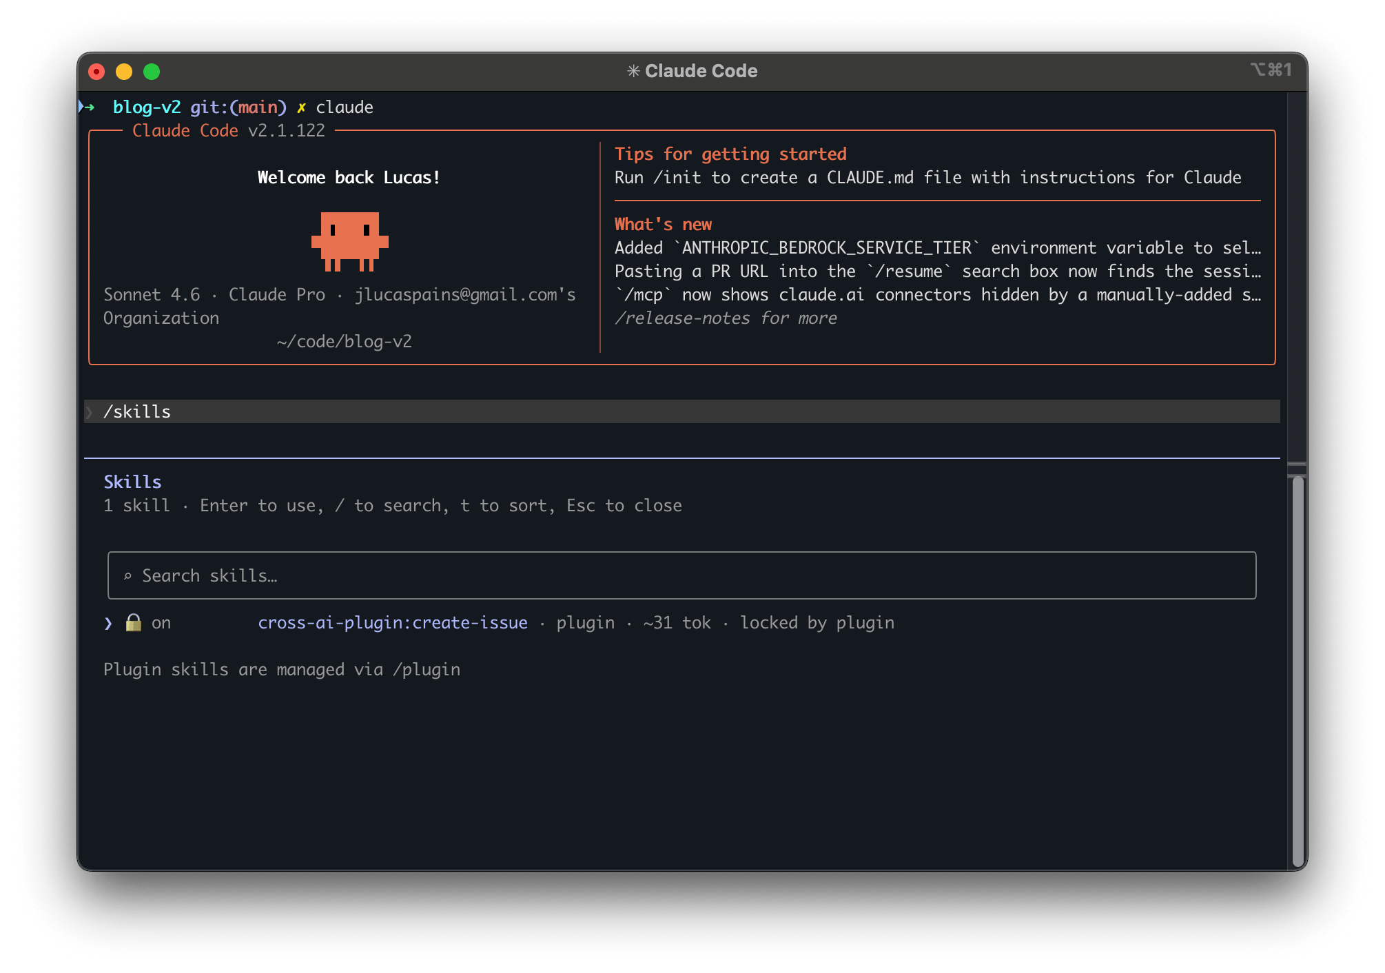Viewport: 1385px width, 973px height.
Task: Click the Claude mascot pixel icon
Action: 349,241
